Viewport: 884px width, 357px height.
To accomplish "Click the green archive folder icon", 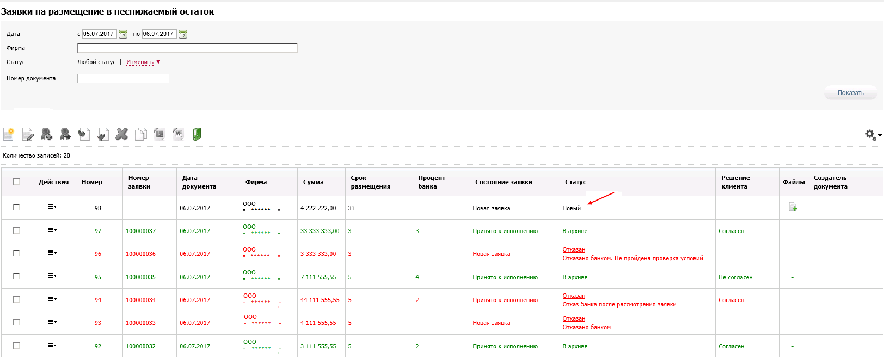I will pos(197,134).
